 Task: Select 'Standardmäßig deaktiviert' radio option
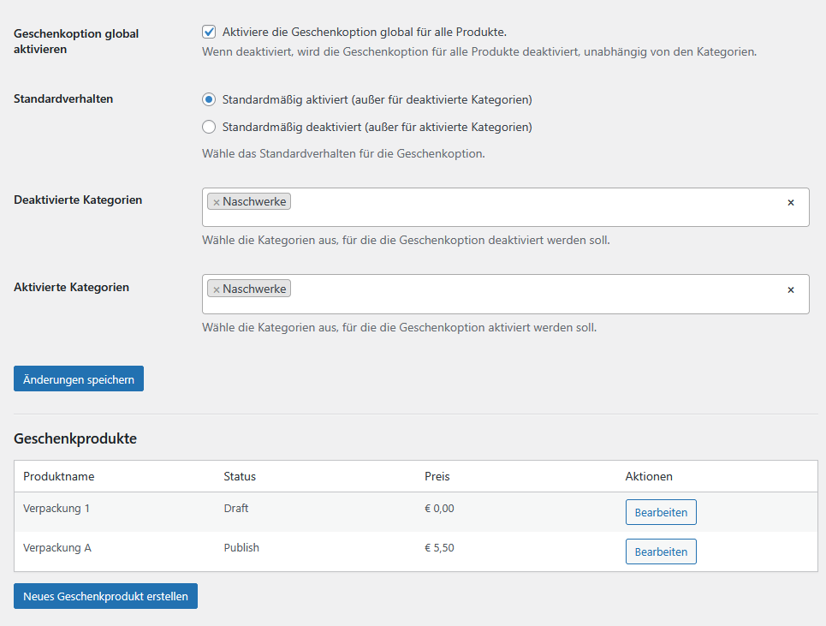[209, 127]
